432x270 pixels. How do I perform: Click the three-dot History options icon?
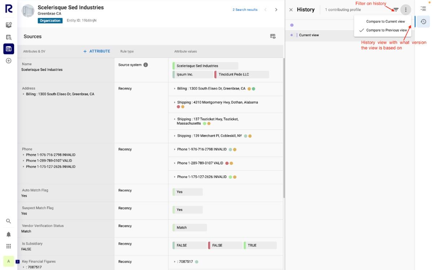click(406, 10)
